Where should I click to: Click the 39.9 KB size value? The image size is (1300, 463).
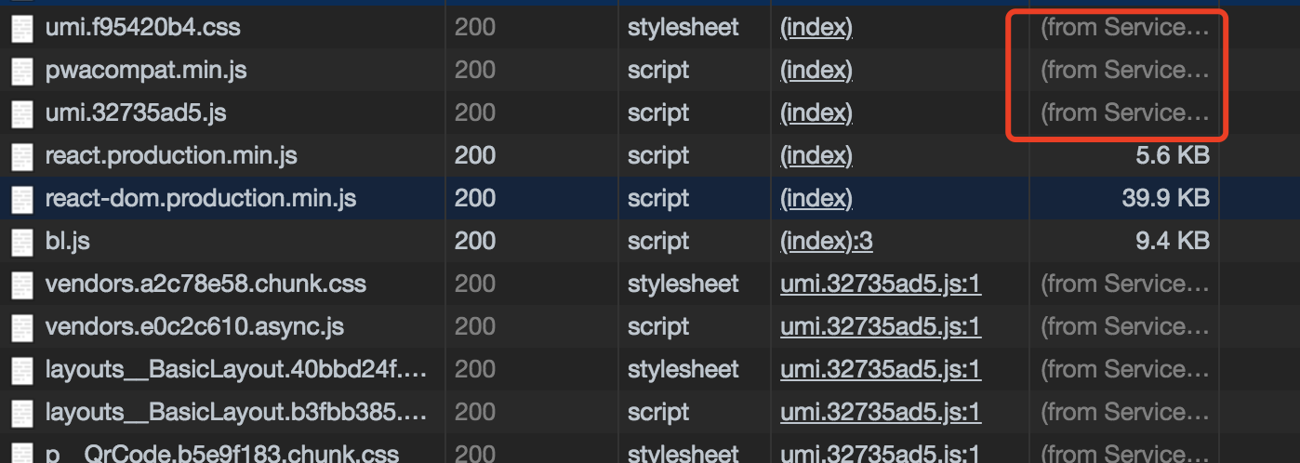(x=1166, y=199)
